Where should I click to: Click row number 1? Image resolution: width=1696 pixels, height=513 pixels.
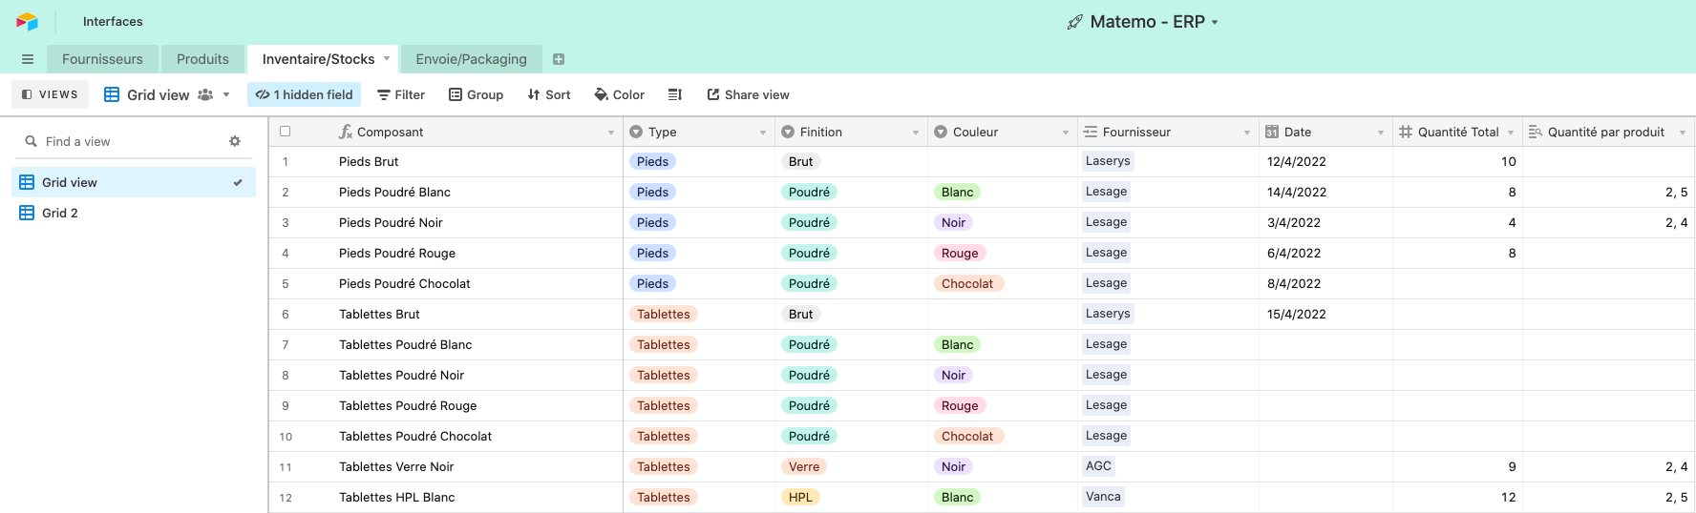285,161
